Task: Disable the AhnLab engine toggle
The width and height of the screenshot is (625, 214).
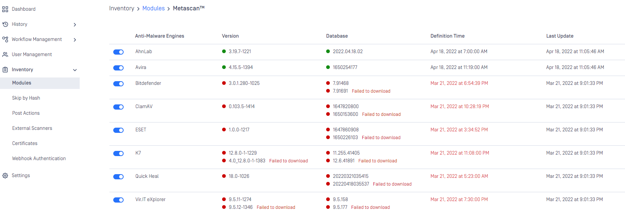Action: point(118,52)
